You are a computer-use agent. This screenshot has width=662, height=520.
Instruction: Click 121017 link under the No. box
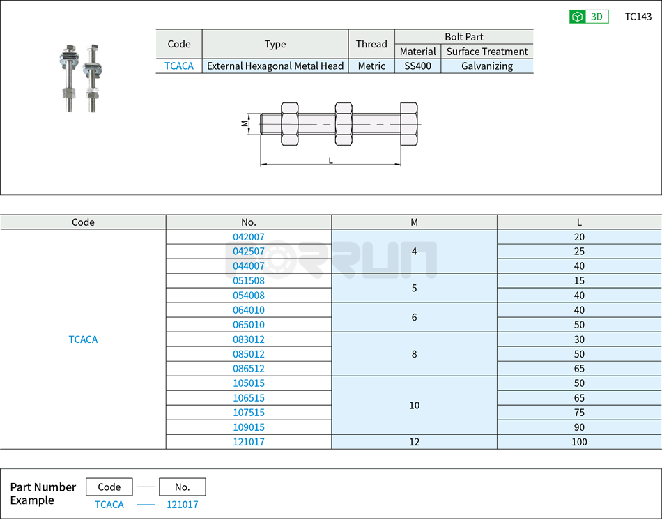pyautogui.click(x=182, y=504)
